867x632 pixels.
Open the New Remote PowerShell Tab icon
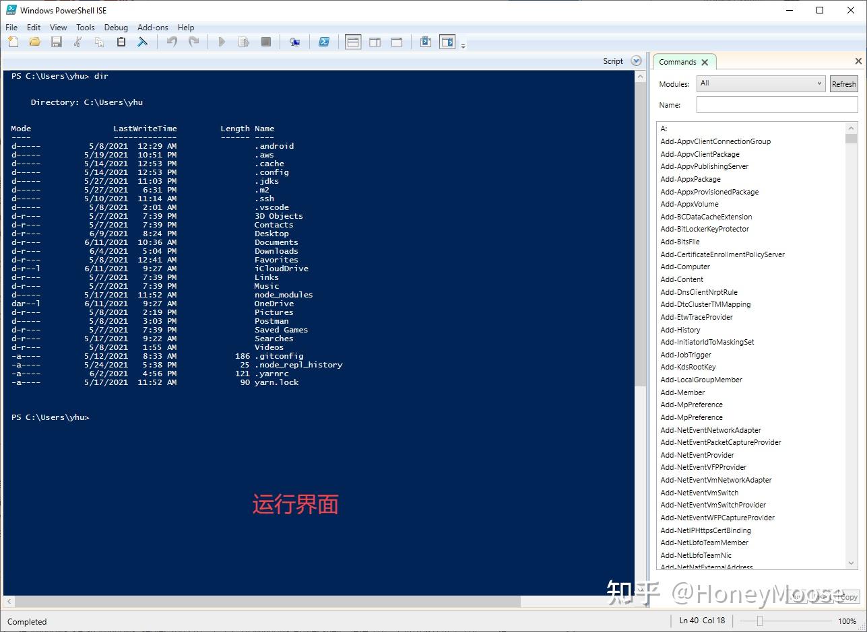295,42
